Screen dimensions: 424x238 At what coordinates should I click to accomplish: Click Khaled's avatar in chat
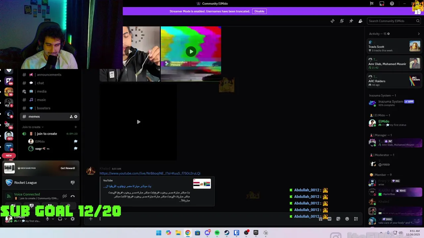pyautogui.click(x=91, y=171)
